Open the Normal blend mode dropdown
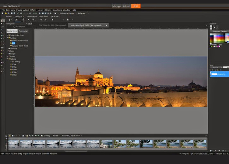 pyautogui.click(x=216, y=67)
